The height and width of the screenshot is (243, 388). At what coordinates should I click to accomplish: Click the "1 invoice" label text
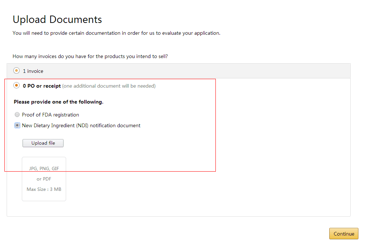[x=33, y=71]
